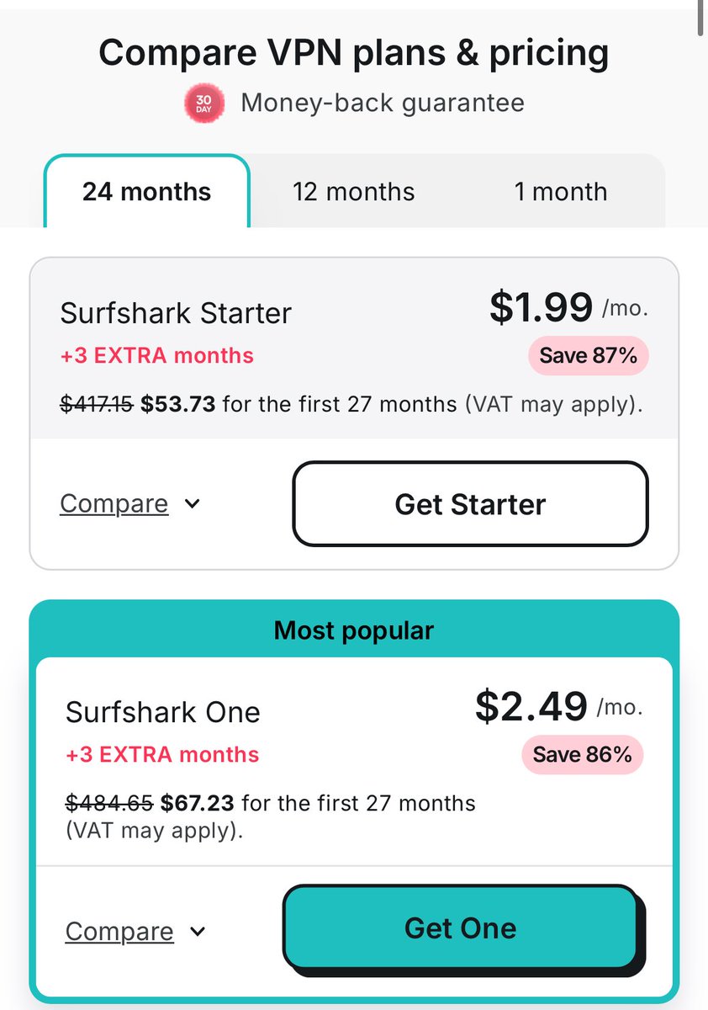Switch to the 1 month tab
This screenshot has height=1010, width=708.
pyautogui.click(x=561, y=191)
